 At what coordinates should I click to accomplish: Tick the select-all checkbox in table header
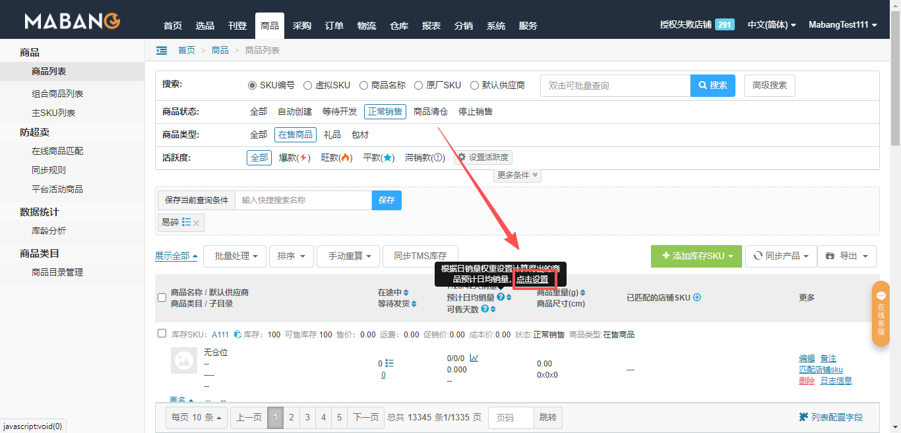pyautogui.click(x=162, y=298)
